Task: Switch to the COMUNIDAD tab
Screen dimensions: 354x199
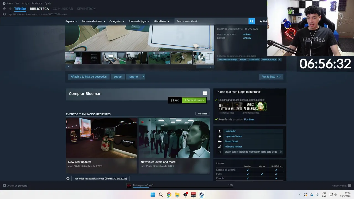Action: [x=63, y=9]
